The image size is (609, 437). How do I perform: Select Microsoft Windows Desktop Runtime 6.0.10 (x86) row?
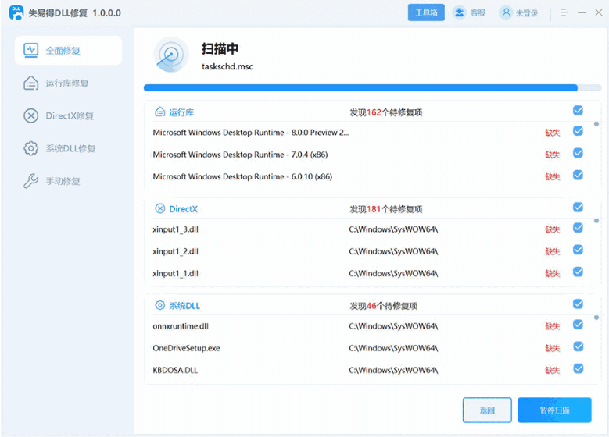tap(369, 177)
